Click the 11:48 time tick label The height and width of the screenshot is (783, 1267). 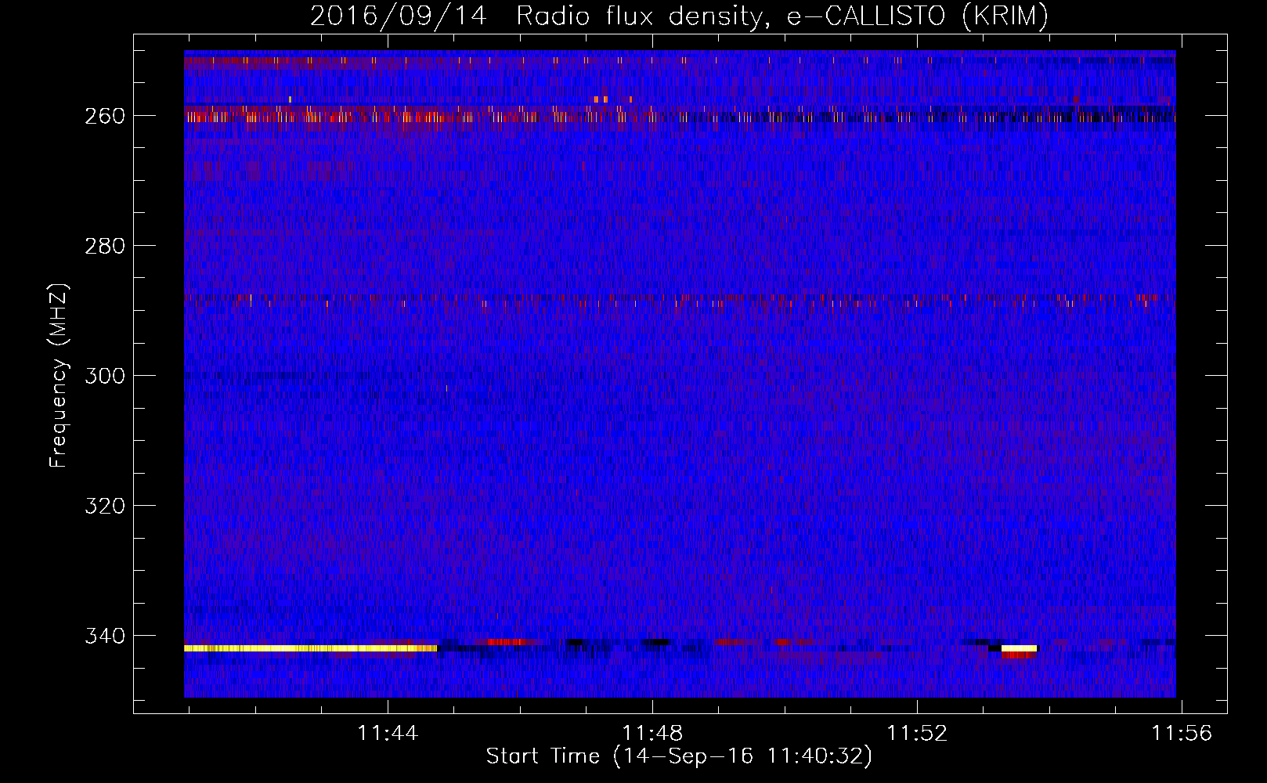coord(652,733)
